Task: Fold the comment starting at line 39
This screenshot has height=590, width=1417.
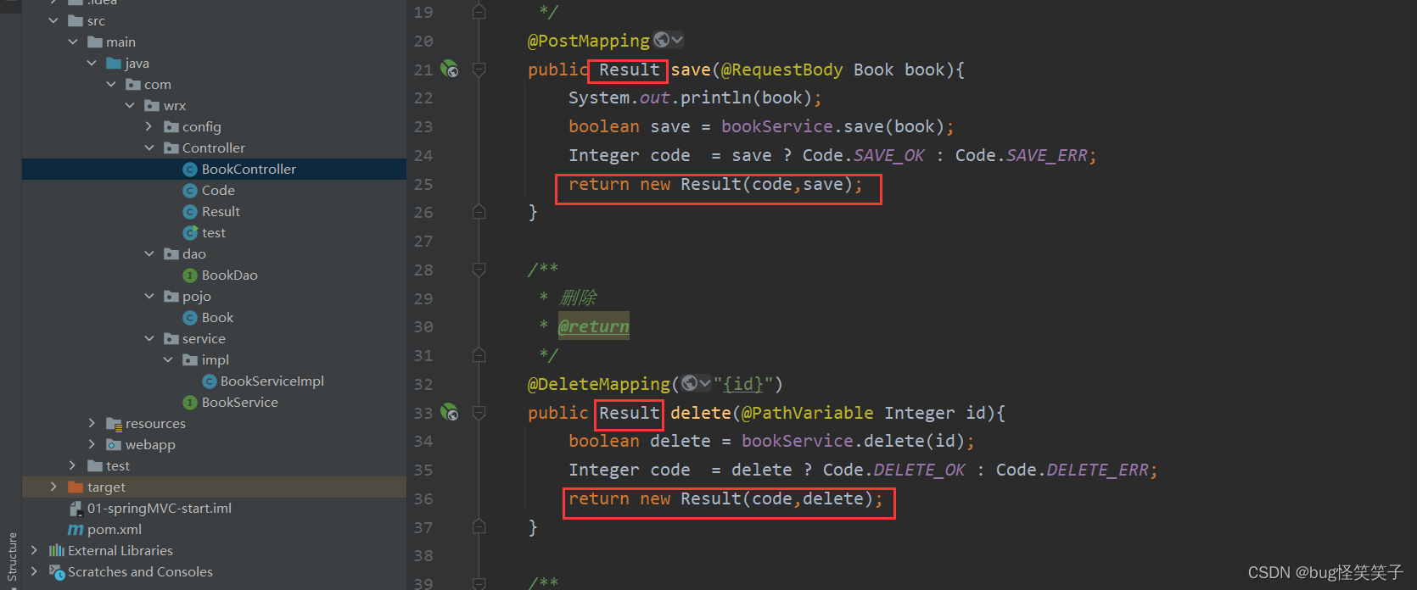Action: [x=479, y=583]
